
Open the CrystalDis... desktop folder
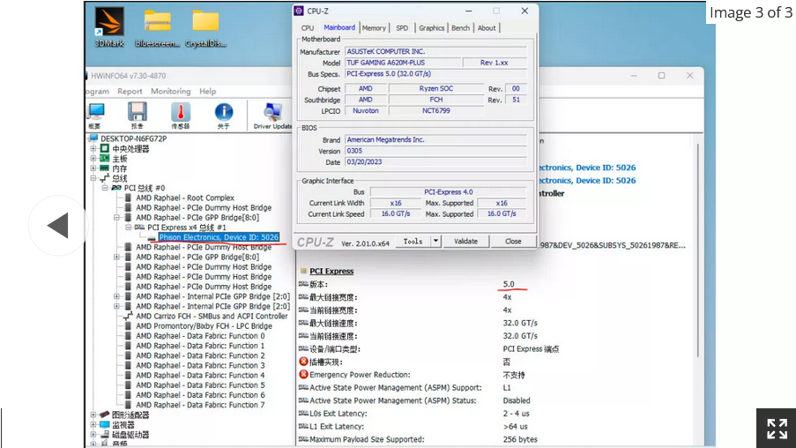(205, 28)
